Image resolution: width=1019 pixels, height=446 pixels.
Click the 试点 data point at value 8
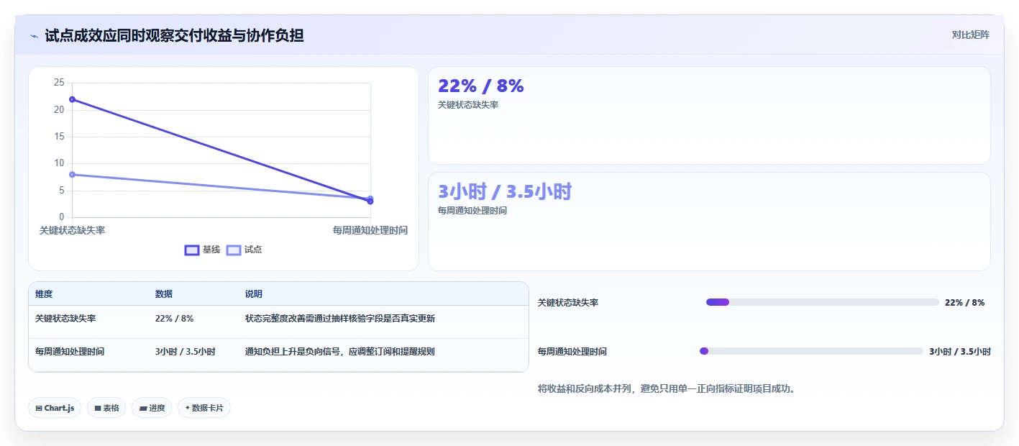[x=73, y=174]
